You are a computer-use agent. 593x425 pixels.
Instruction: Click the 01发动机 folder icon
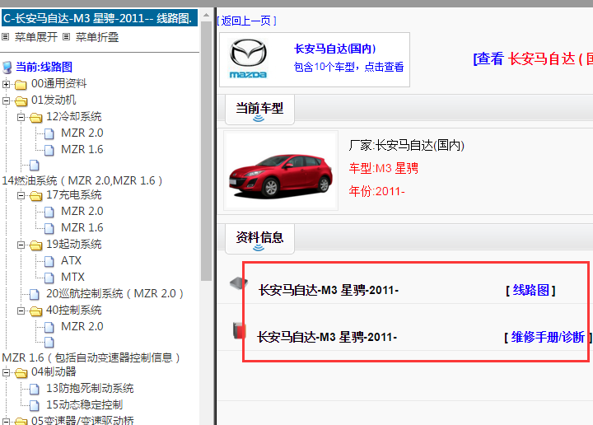21,100
